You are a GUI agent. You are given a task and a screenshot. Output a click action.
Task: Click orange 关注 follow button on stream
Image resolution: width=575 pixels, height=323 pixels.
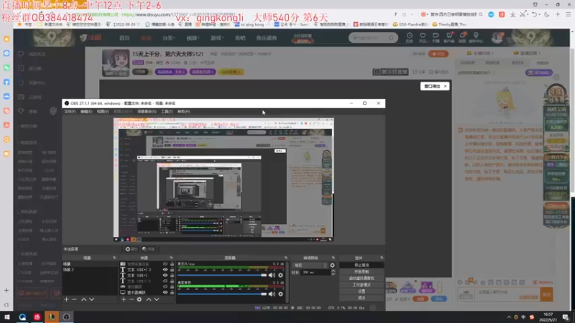(438, 54)
